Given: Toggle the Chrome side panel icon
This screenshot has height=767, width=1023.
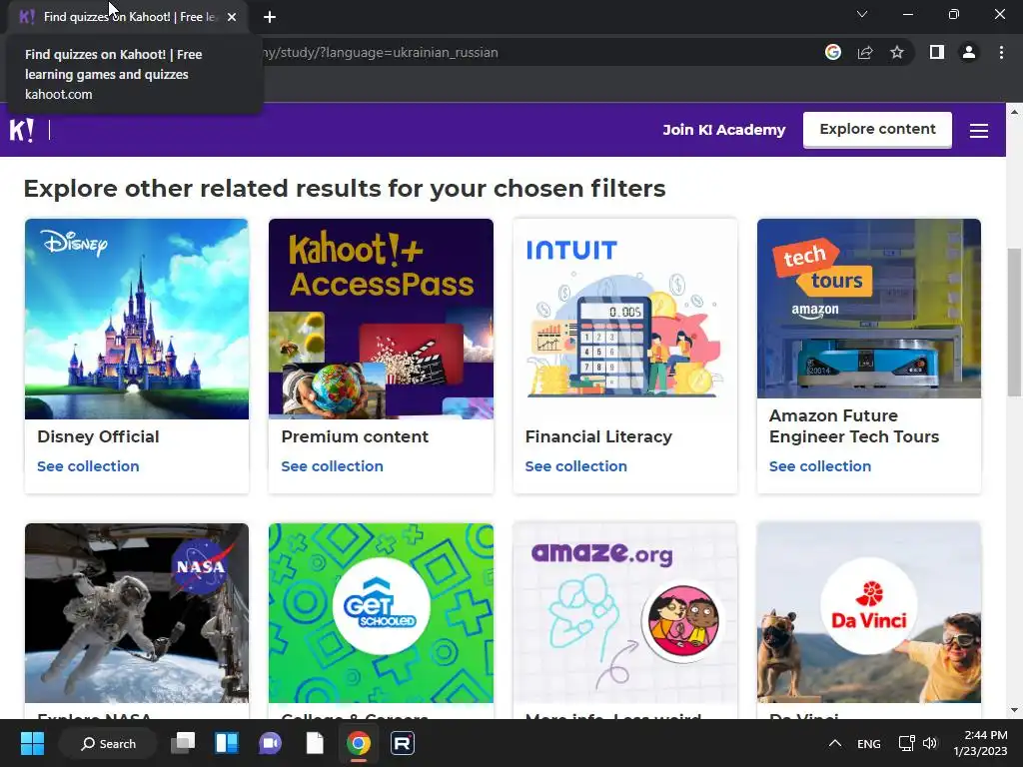Looking at the screenshot, I should pyautogui.click(x=937, y=52).
